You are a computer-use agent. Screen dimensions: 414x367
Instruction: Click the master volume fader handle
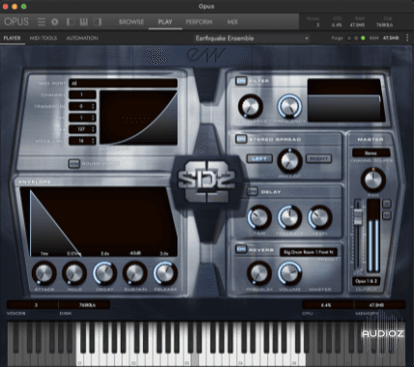(x=358, y=216)
